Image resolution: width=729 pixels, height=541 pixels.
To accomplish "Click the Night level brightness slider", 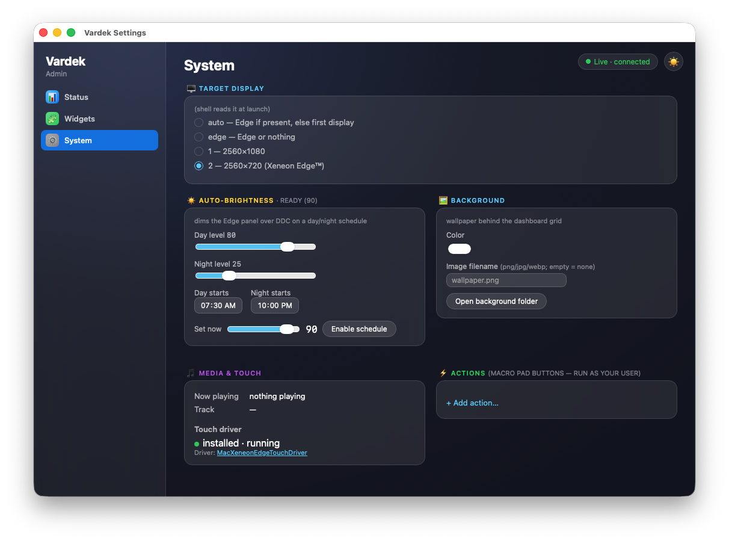I will (256, 276).
